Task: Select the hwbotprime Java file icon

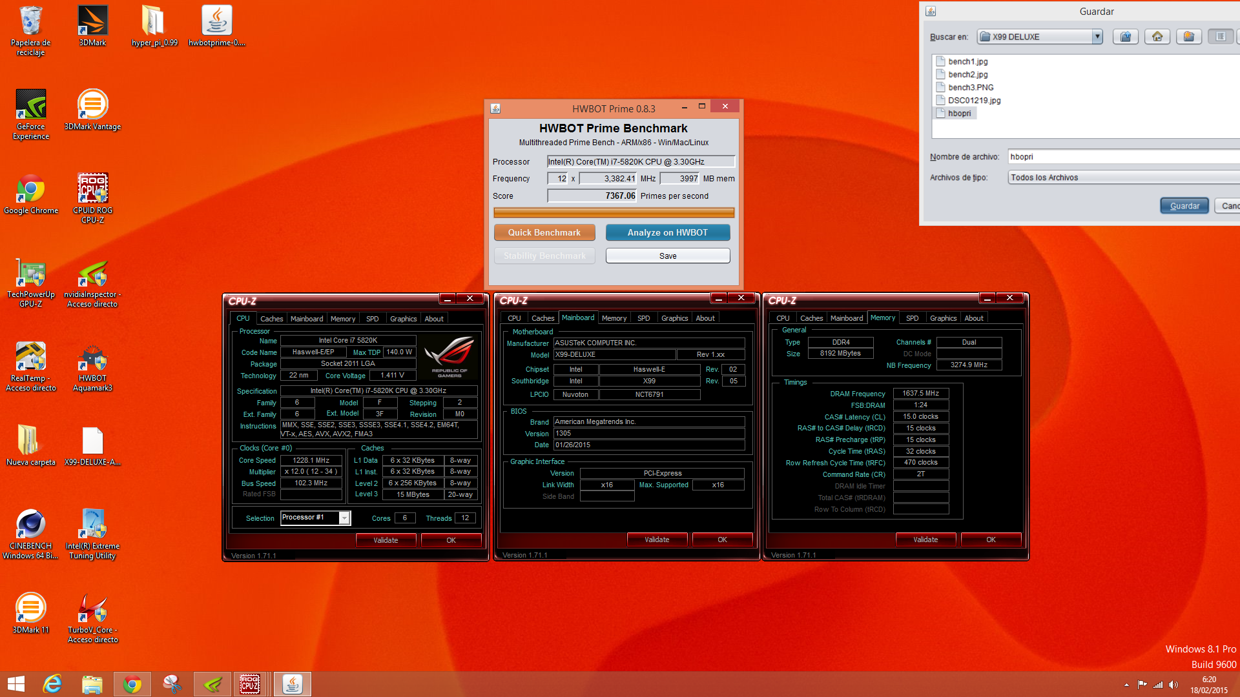Action: click(216, 26)
